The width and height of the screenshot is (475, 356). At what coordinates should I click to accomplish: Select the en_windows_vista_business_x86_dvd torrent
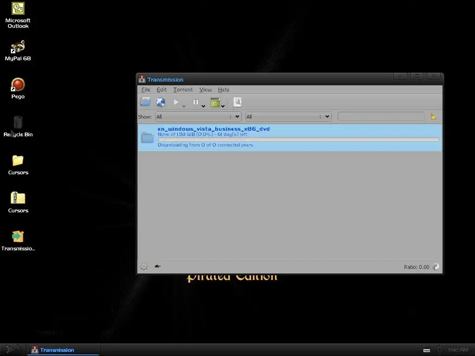290,137
